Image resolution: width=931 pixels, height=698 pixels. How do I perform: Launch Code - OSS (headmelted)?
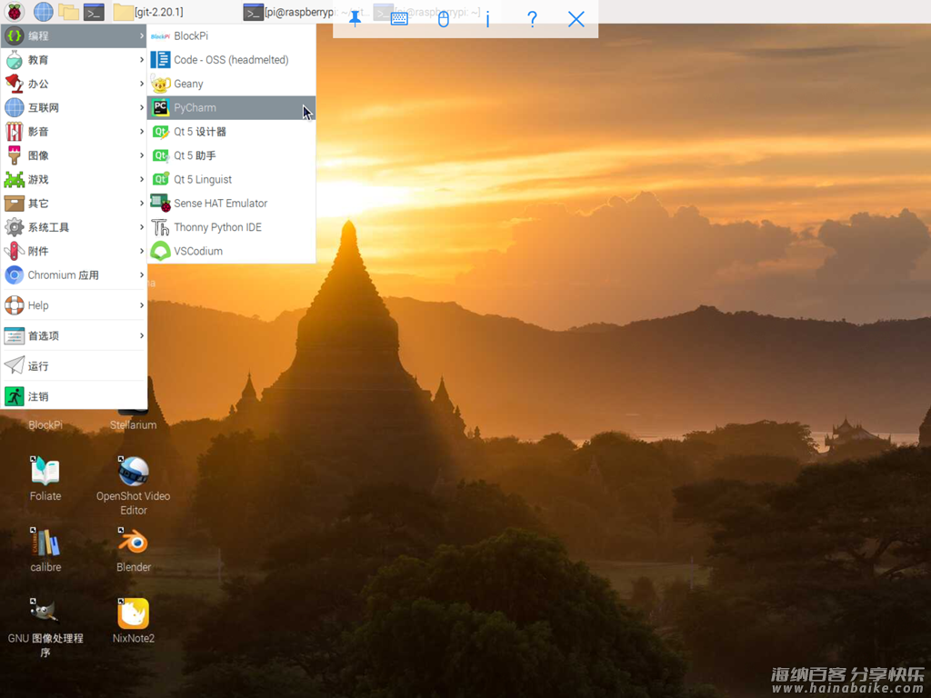232,59
